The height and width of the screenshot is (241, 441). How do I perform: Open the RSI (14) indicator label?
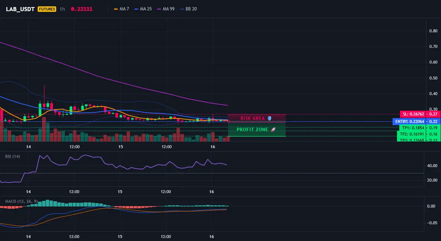(13, 156)
